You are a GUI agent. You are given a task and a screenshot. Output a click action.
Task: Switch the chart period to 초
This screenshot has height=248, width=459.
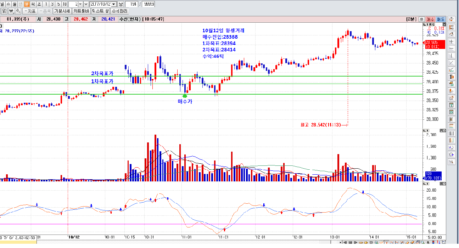39,4
